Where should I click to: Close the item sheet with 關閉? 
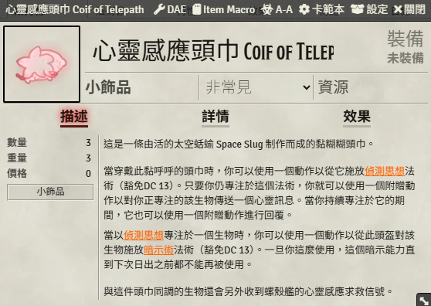[409, 9]
